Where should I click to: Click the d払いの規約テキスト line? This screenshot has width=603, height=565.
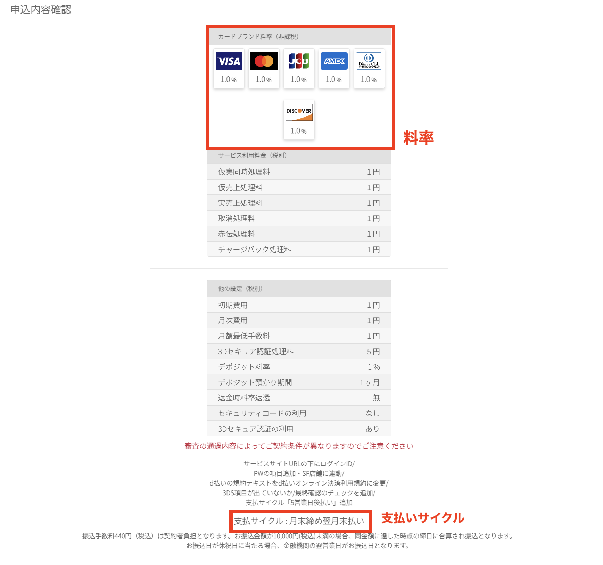pos(299,483)
